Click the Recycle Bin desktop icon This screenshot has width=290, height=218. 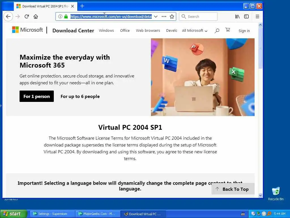tap(276, 194)
